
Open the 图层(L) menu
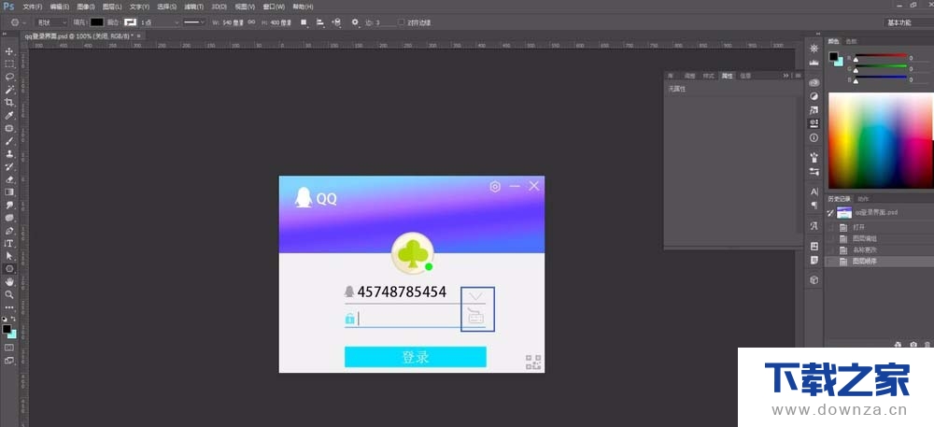(112, 7)
